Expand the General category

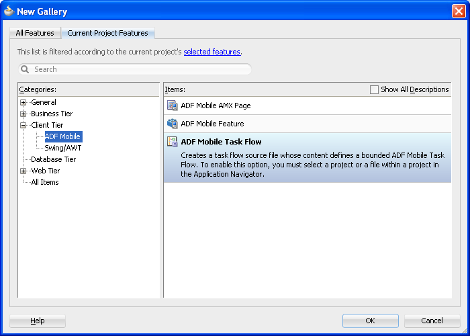click(x=23, y=102)
